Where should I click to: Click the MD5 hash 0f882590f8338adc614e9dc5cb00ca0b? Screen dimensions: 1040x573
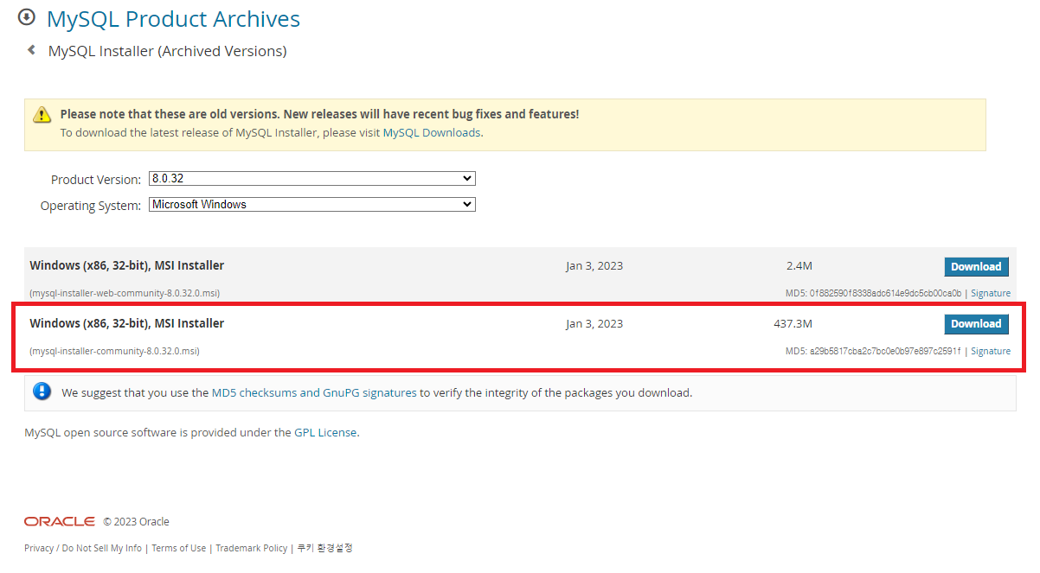tap(885, 293)
